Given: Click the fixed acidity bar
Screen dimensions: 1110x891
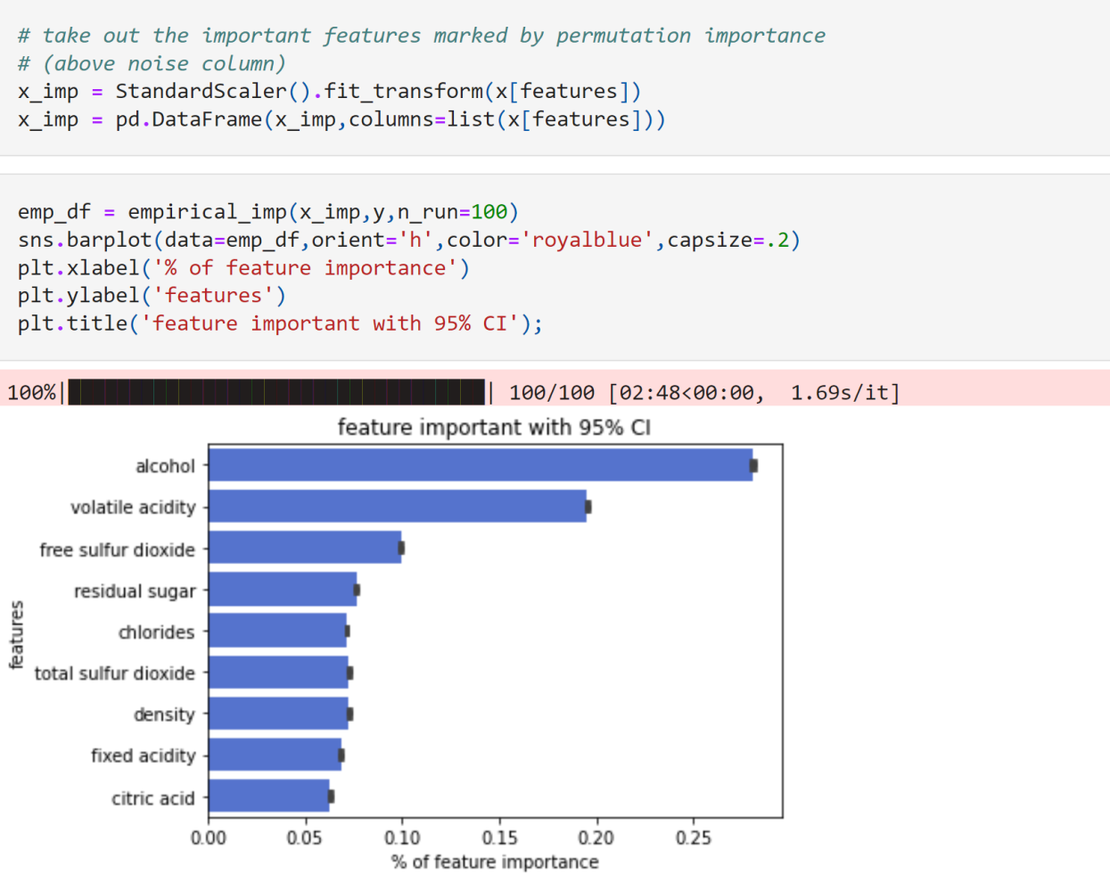Looking at the screenshot, I should 275,755.
